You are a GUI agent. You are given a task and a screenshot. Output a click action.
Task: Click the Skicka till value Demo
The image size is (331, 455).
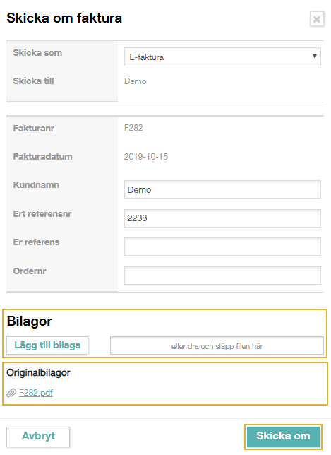135,81
